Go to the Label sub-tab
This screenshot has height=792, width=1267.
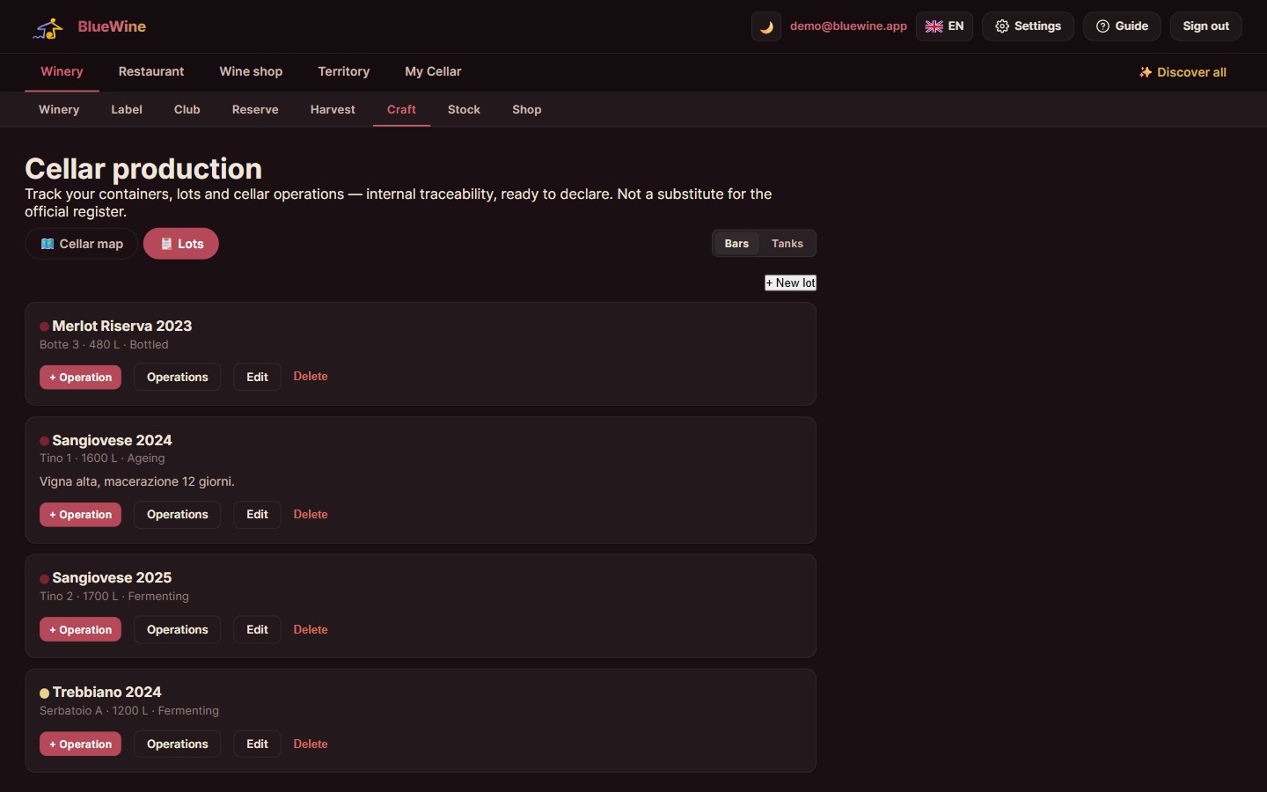[x=127, y=109]
